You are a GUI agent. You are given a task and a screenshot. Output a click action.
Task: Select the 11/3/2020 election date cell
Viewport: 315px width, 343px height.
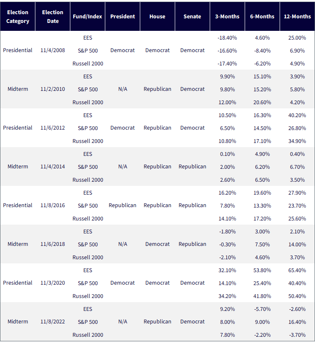tap(53, 283)
